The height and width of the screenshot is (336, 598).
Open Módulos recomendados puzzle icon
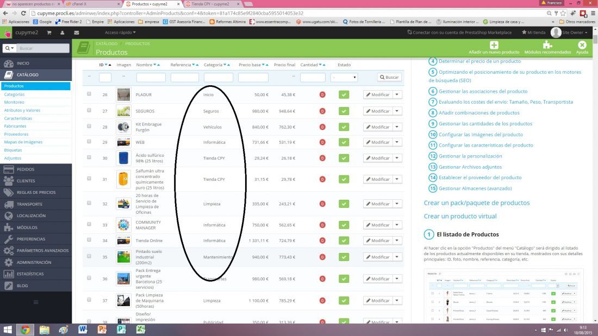coord(547,45)
